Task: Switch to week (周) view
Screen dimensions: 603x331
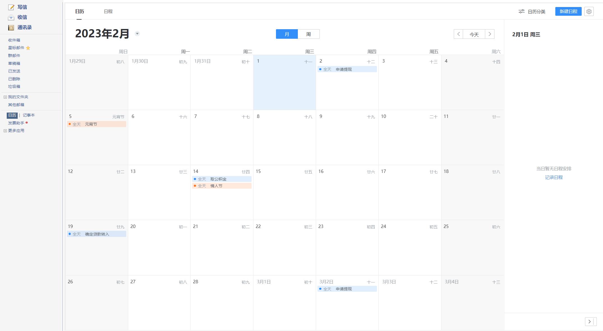Action: point(309,34)
